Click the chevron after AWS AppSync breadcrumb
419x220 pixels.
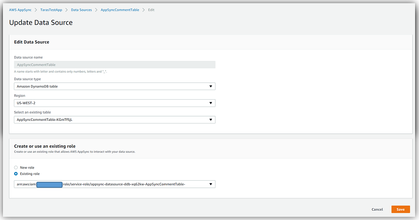point(36,10)
